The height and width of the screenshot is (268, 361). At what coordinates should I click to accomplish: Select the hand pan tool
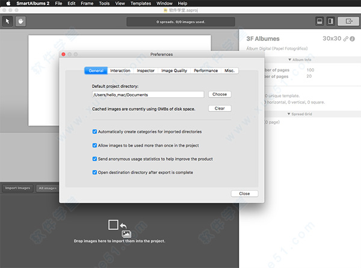click(x=20, y=22)
